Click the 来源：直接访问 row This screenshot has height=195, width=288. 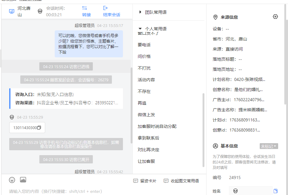click(x=228, y=49)
